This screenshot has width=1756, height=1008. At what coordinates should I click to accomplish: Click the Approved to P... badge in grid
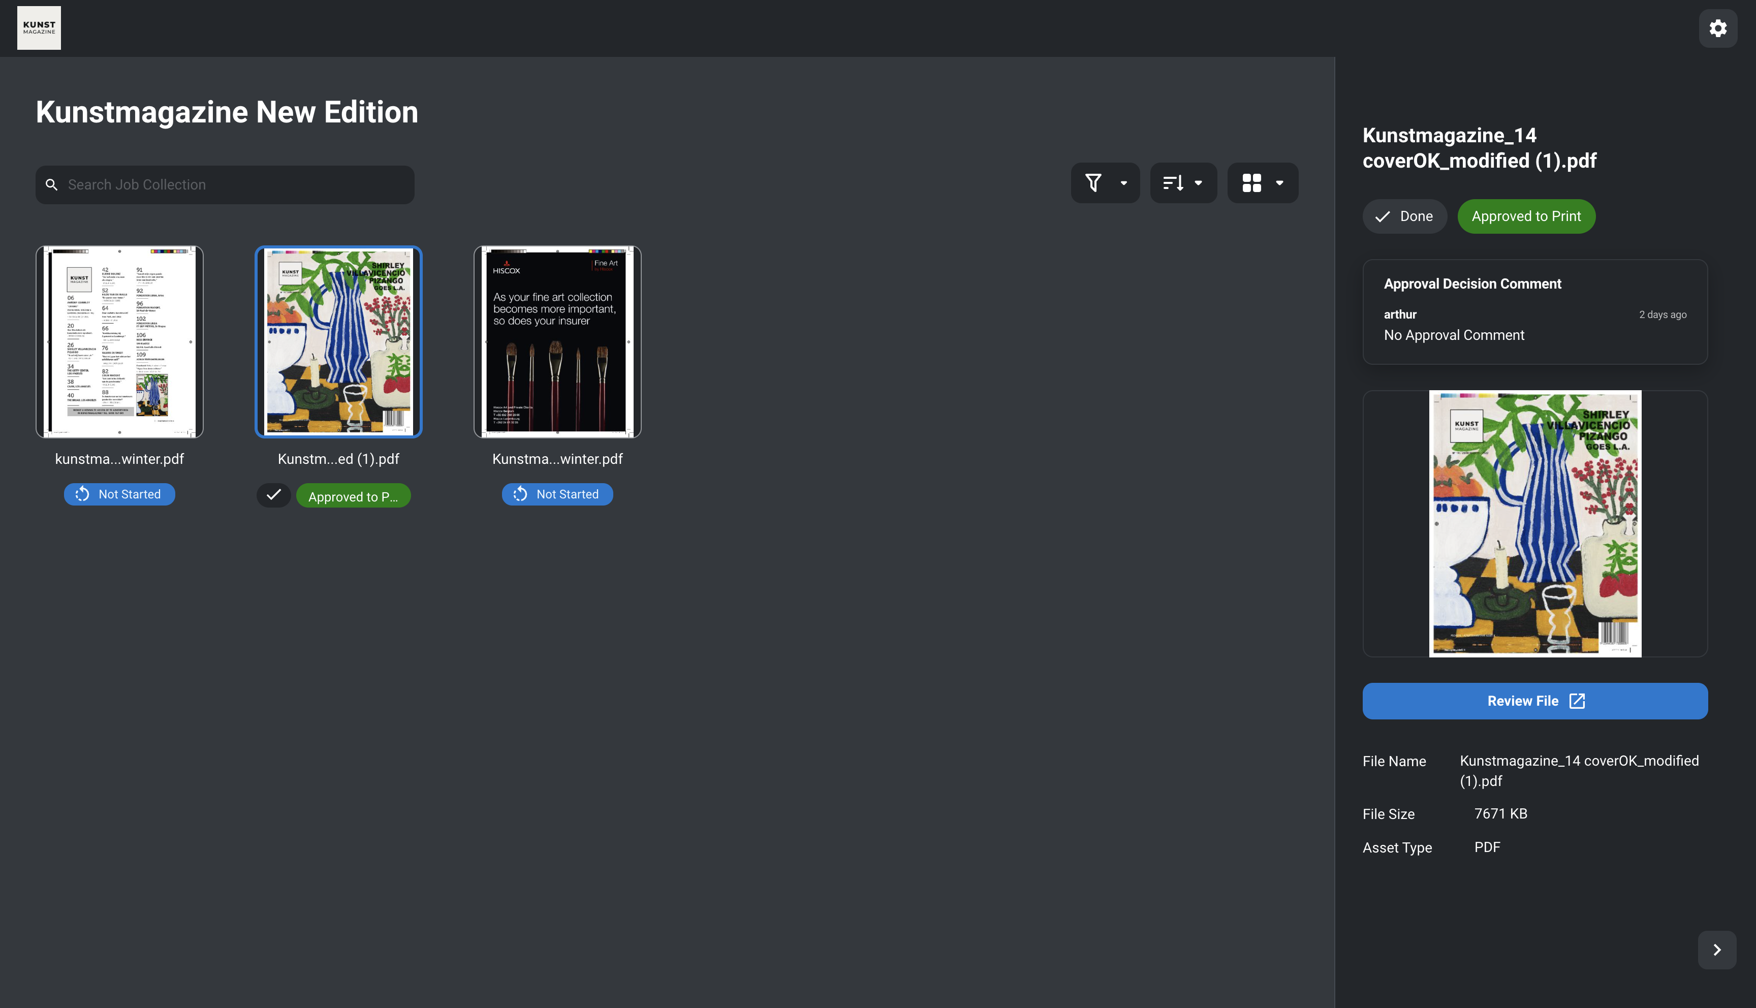click(x=353, y=496)
